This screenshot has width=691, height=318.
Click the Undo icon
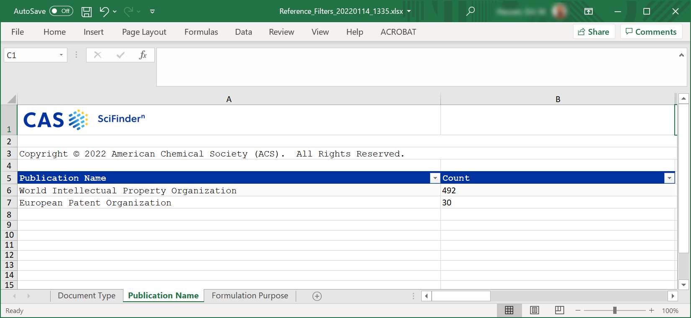104,11
